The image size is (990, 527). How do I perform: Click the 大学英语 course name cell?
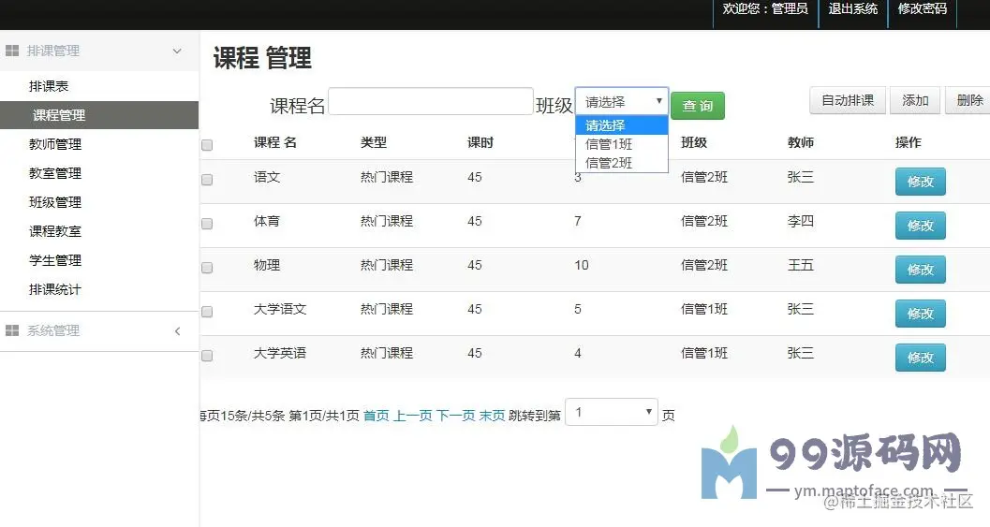click(280, 354)
